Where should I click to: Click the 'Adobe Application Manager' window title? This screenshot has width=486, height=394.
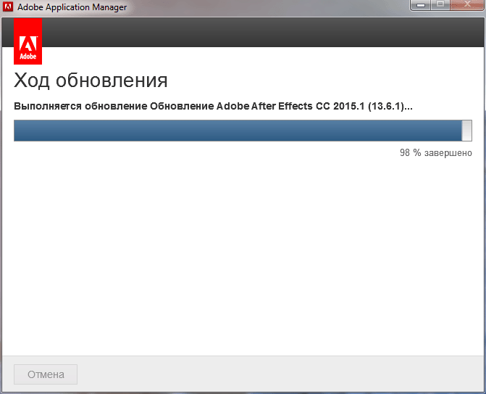coord(72,7)
